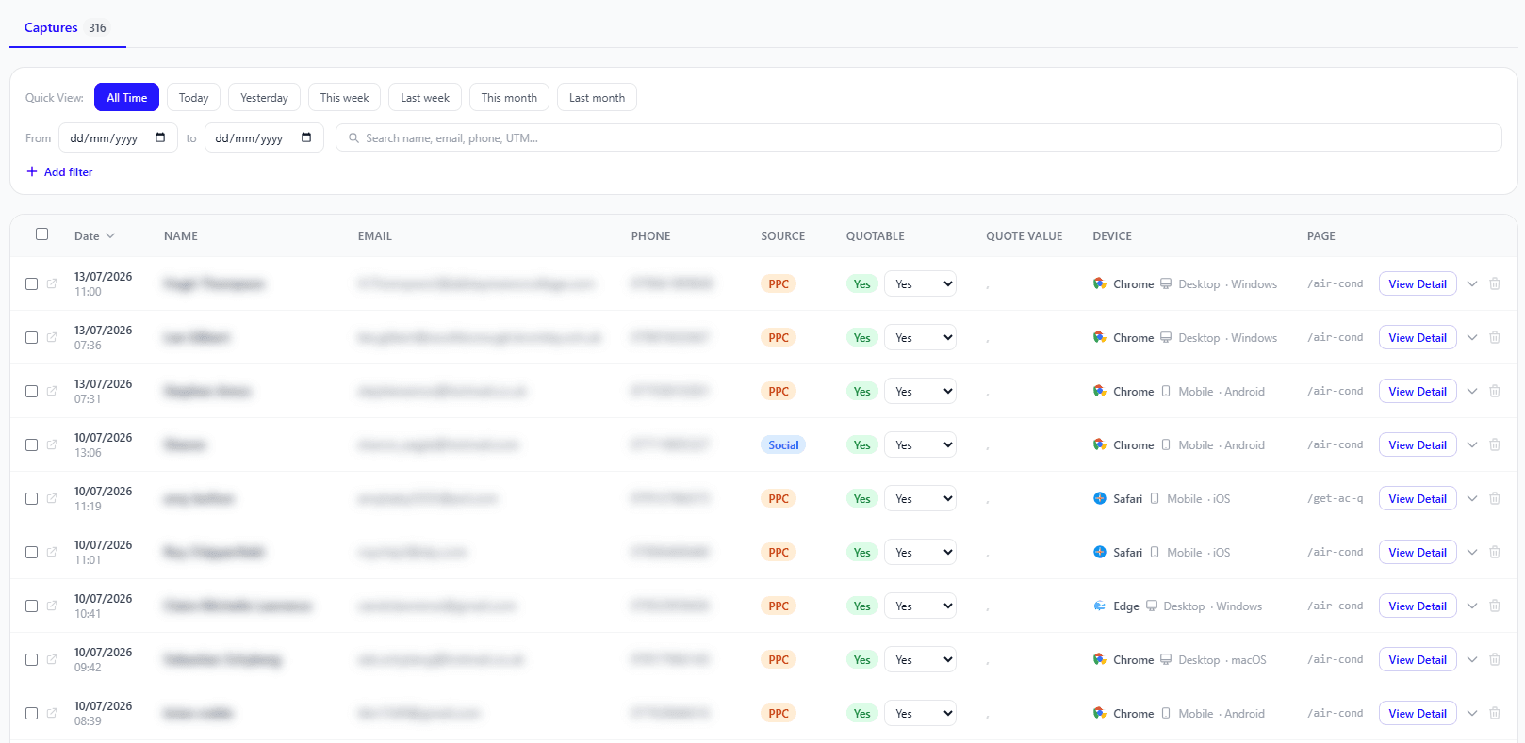The image size is (1525, 743).
Task: Expand row details chevron for 13/07/2026 11:00
Action: (x=1472, y=283)
